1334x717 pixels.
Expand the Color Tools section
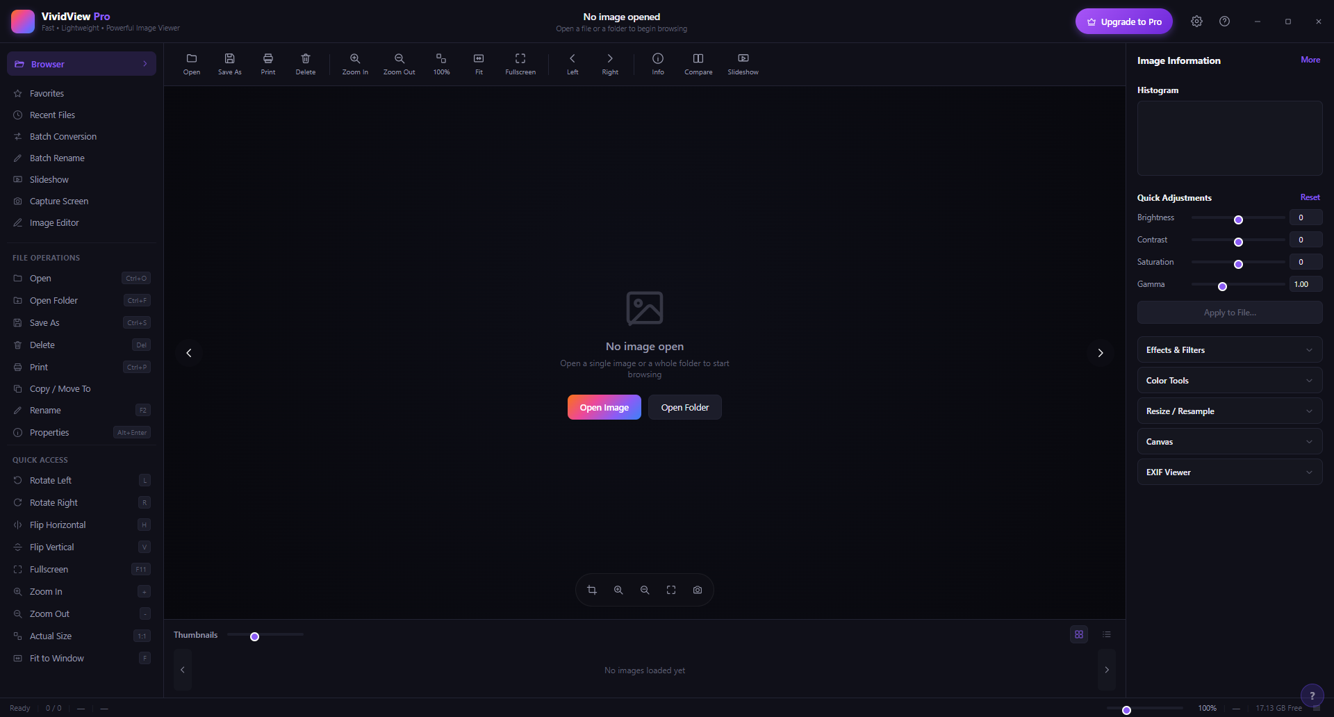click(1230, 381)
